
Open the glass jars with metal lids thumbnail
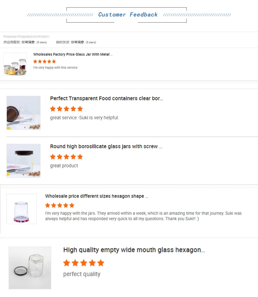[x=15, y=64]
